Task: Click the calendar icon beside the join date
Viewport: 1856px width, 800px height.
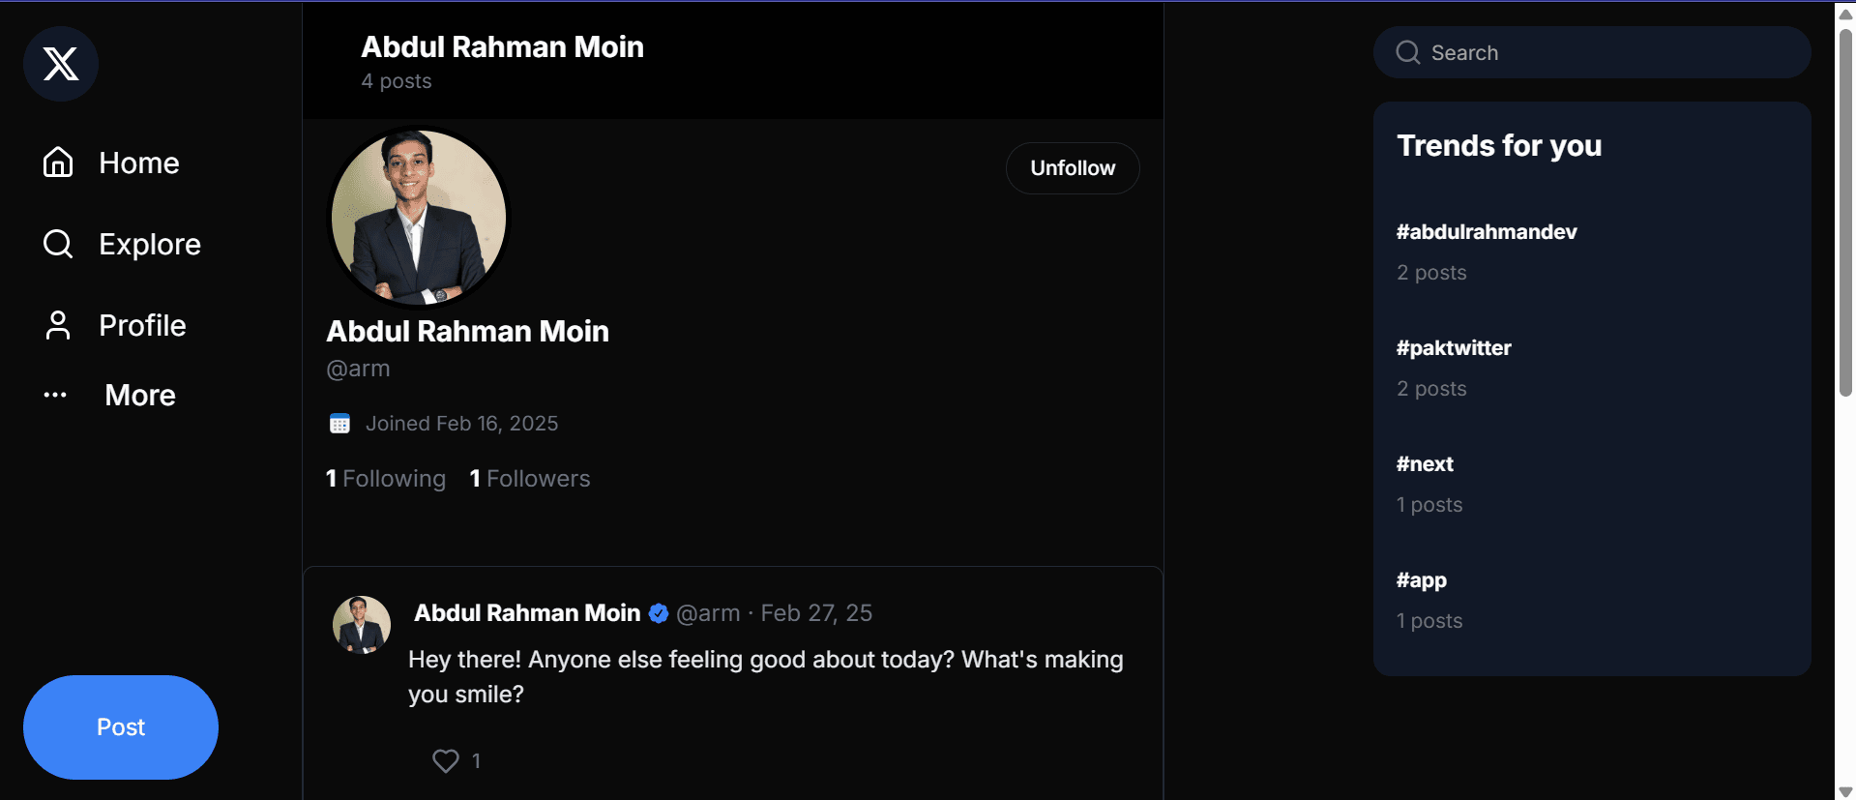Action: click(339, 423)
